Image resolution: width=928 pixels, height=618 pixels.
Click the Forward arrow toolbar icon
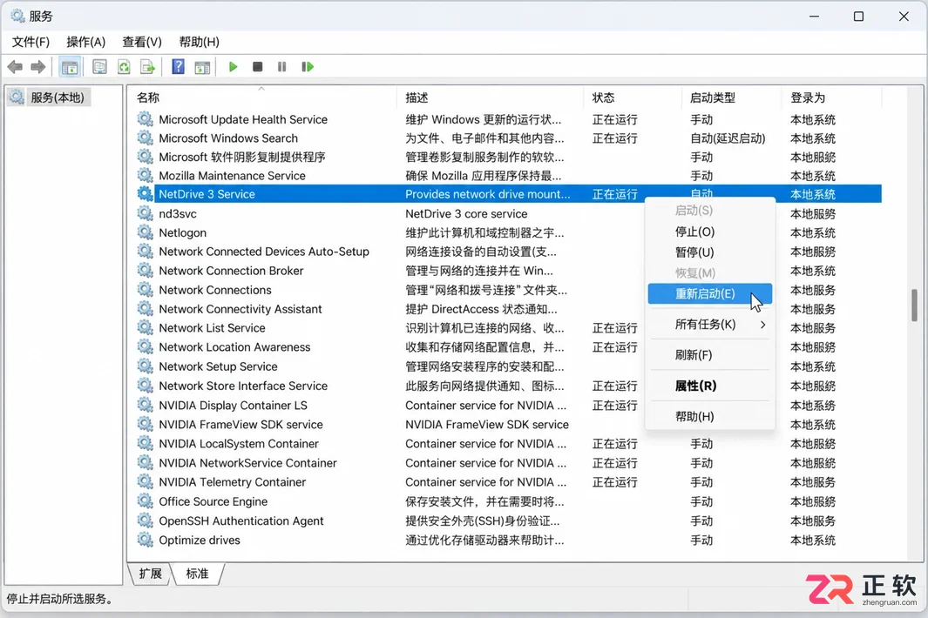click(37, 67)
